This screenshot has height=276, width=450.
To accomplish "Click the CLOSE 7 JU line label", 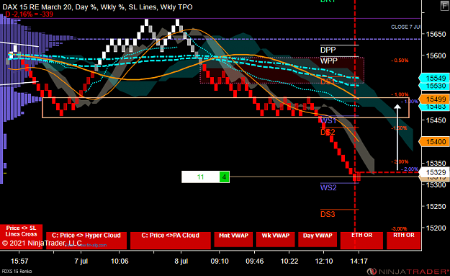I will point(405,27).
